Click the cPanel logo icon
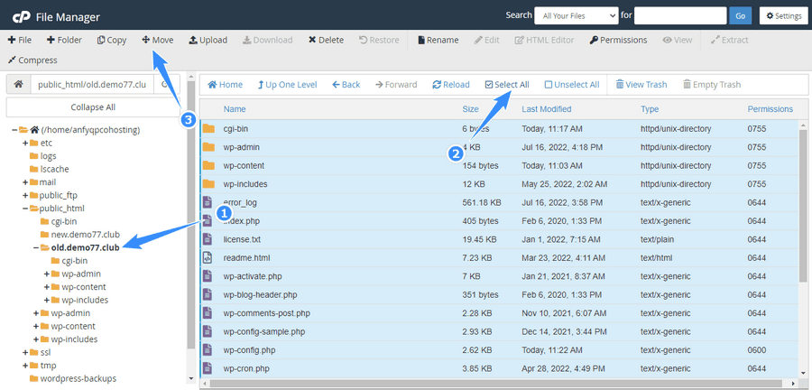The width and height of the screenshot is (812, 390). pos(22,16)
